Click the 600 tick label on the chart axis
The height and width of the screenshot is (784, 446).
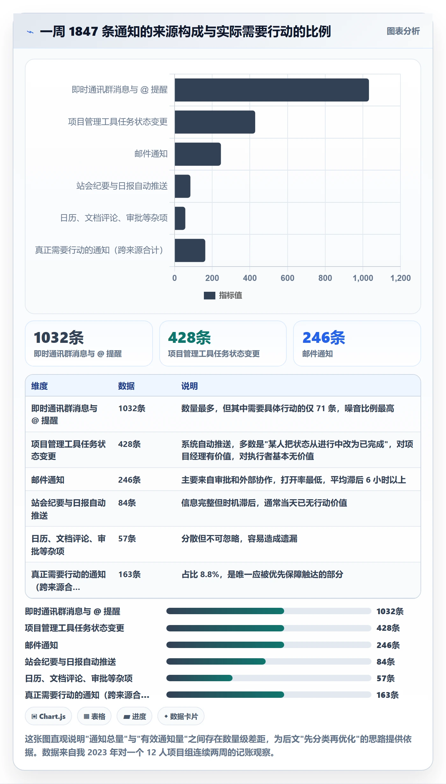287,278
